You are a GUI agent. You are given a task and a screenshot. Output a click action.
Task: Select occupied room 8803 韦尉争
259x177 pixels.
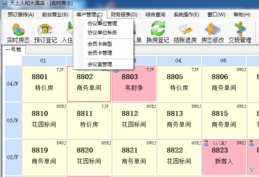click(134, 84)
